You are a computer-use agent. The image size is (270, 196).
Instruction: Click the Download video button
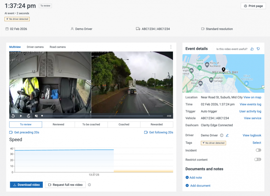click(x=26, y=185)
